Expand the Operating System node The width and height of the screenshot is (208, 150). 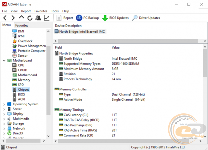[4, 104]
